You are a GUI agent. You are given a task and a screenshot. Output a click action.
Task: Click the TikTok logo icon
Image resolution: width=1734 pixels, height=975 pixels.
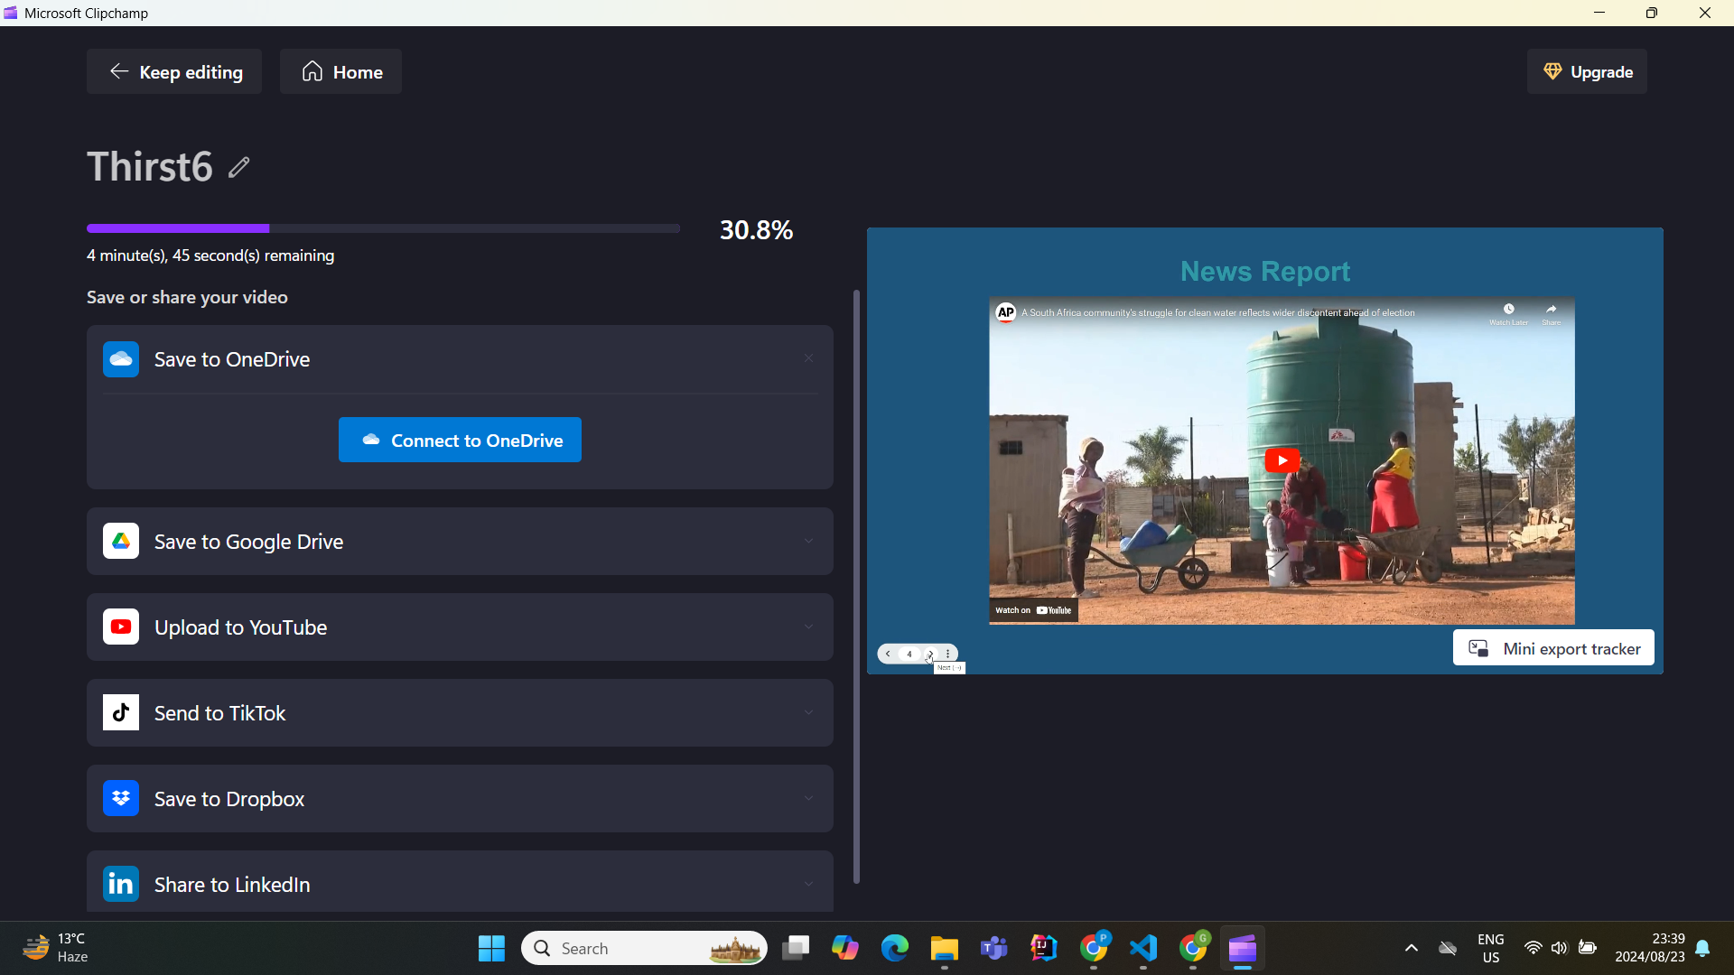click(121, 713)
